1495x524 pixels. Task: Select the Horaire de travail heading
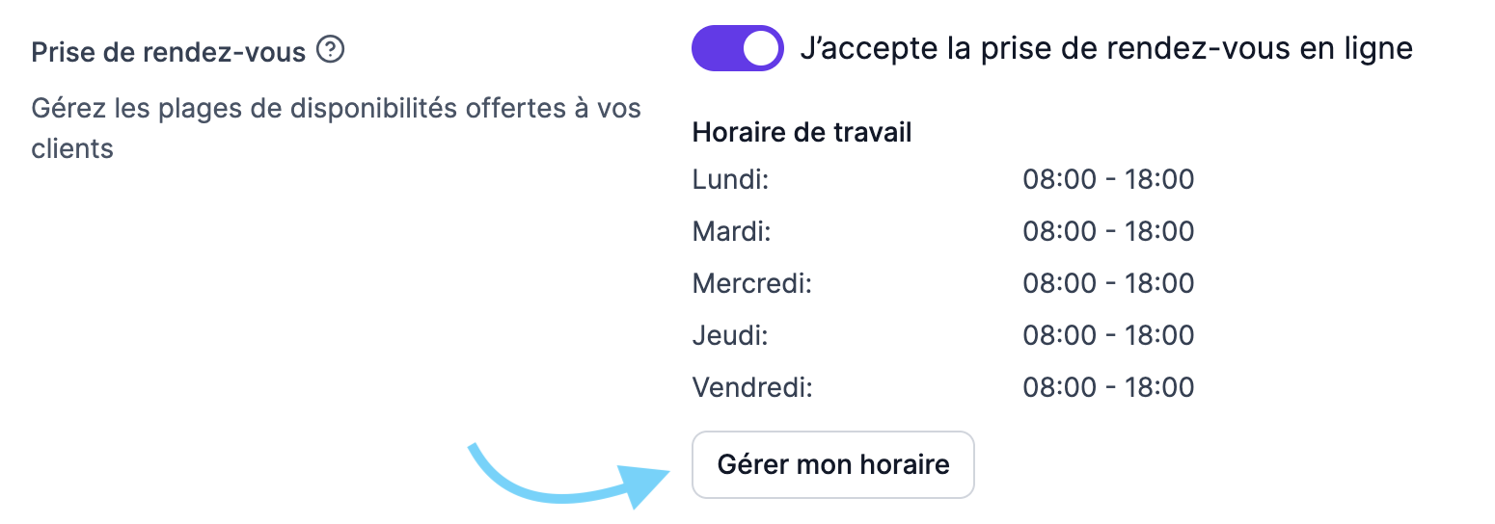[x=802, y=132]
